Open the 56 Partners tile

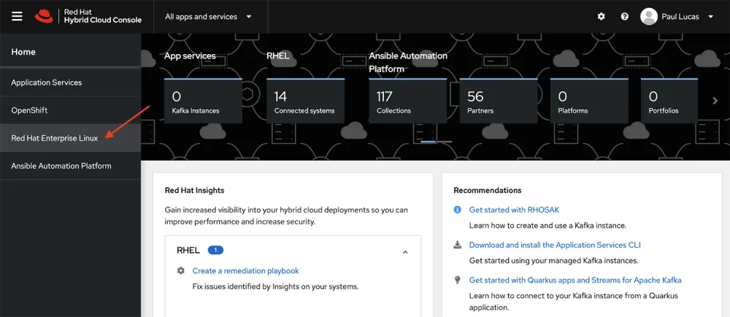(499, 101)
